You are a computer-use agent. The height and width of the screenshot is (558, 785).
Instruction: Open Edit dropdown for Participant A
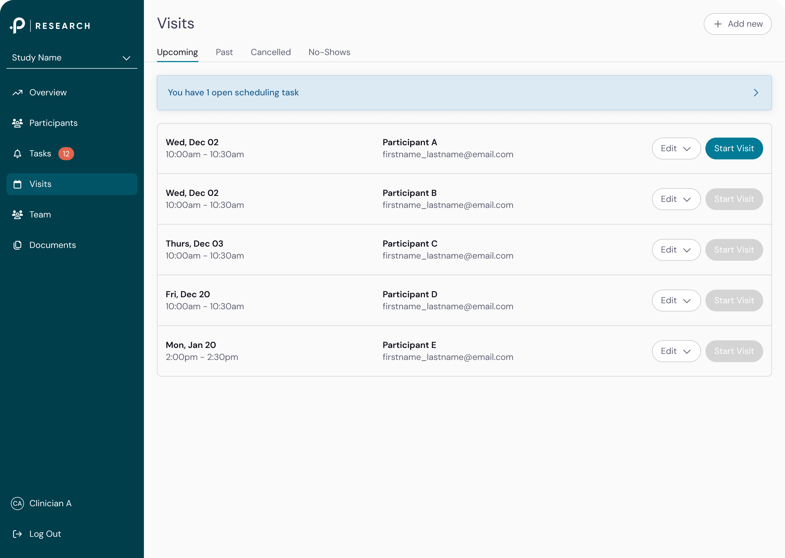pyautogui.click(x=676, y=148)
